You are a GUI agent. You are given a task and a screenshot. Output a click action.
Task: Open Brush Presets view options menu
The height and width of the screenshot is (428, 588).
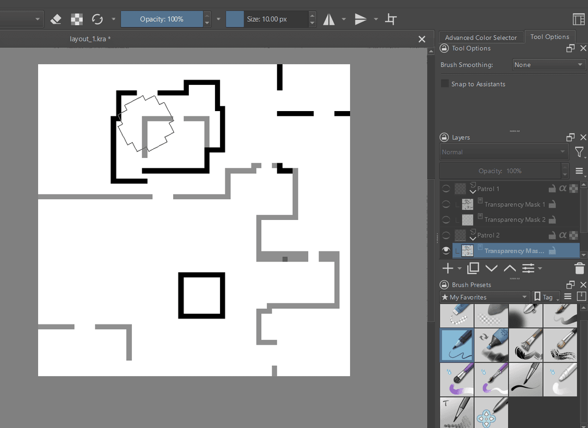(x=568, y=297)
